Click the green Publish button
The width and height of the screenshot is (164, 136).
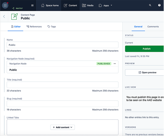pyautogui.click(x=144, y=49)
